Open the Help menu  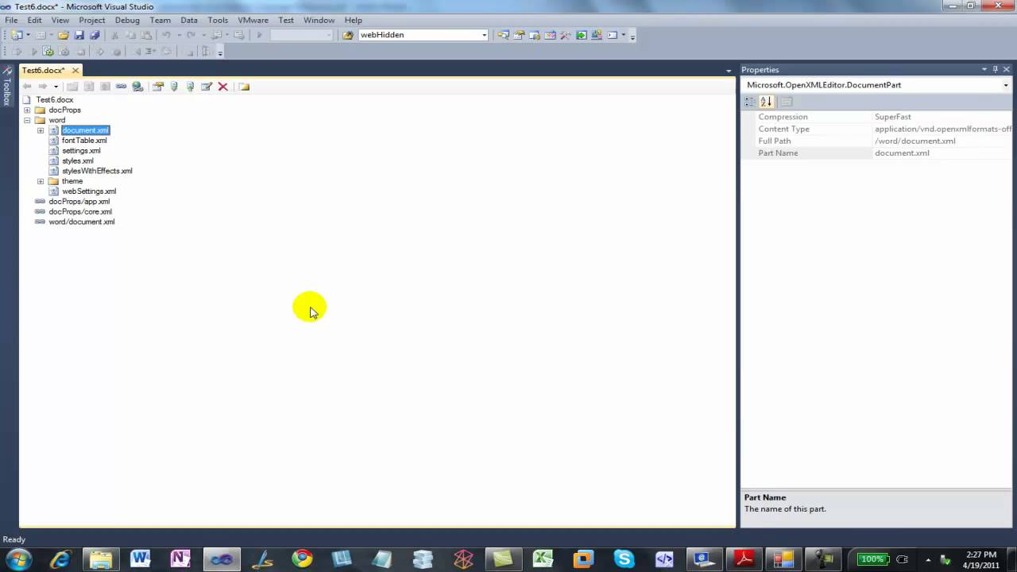pos(354,20)
